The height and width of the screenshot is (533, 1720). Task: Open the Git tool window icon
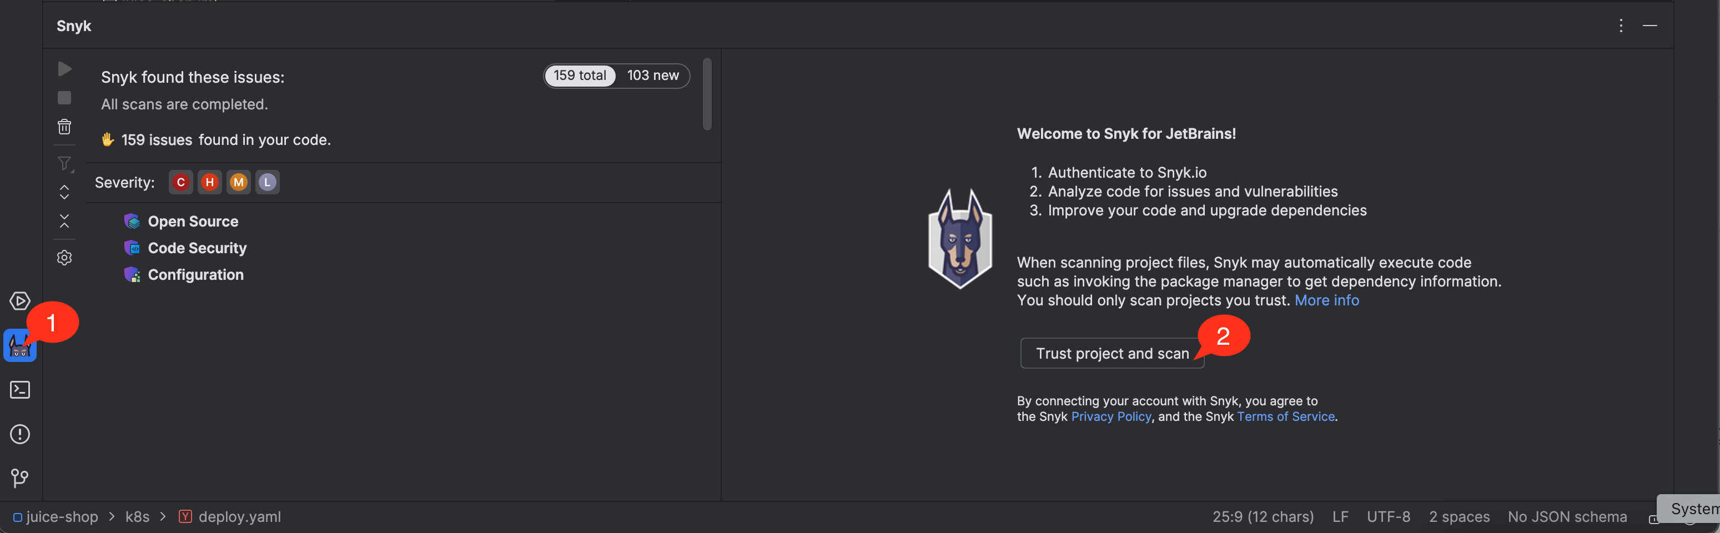click(20, 478)
